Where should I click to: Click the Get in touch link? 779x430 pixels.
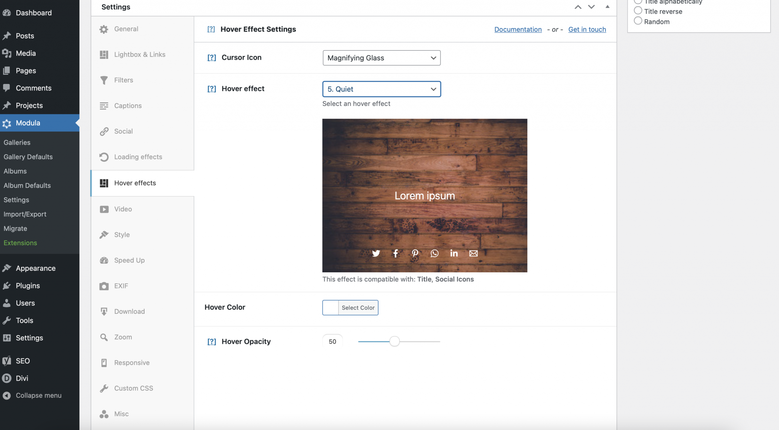[587, 29]
